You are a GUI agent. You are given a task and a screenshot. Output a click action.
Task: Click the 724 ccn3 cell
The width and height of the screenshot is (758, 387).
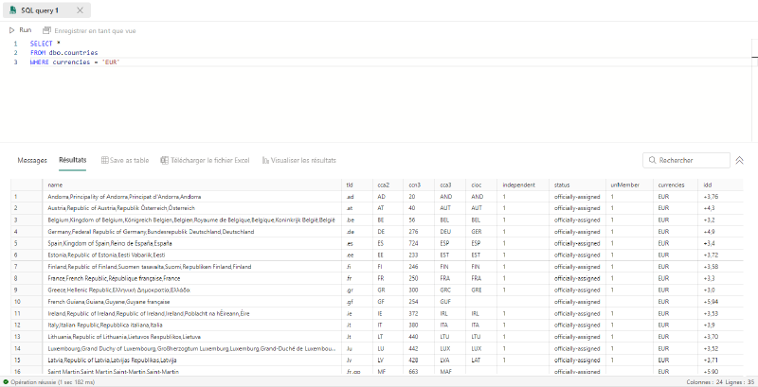click(x=419, y=243)
